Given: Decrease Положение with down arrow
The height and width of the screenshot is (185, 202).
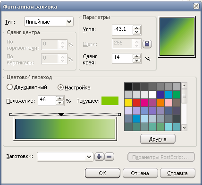Looking at the screenshot, I should pos(59,103).
